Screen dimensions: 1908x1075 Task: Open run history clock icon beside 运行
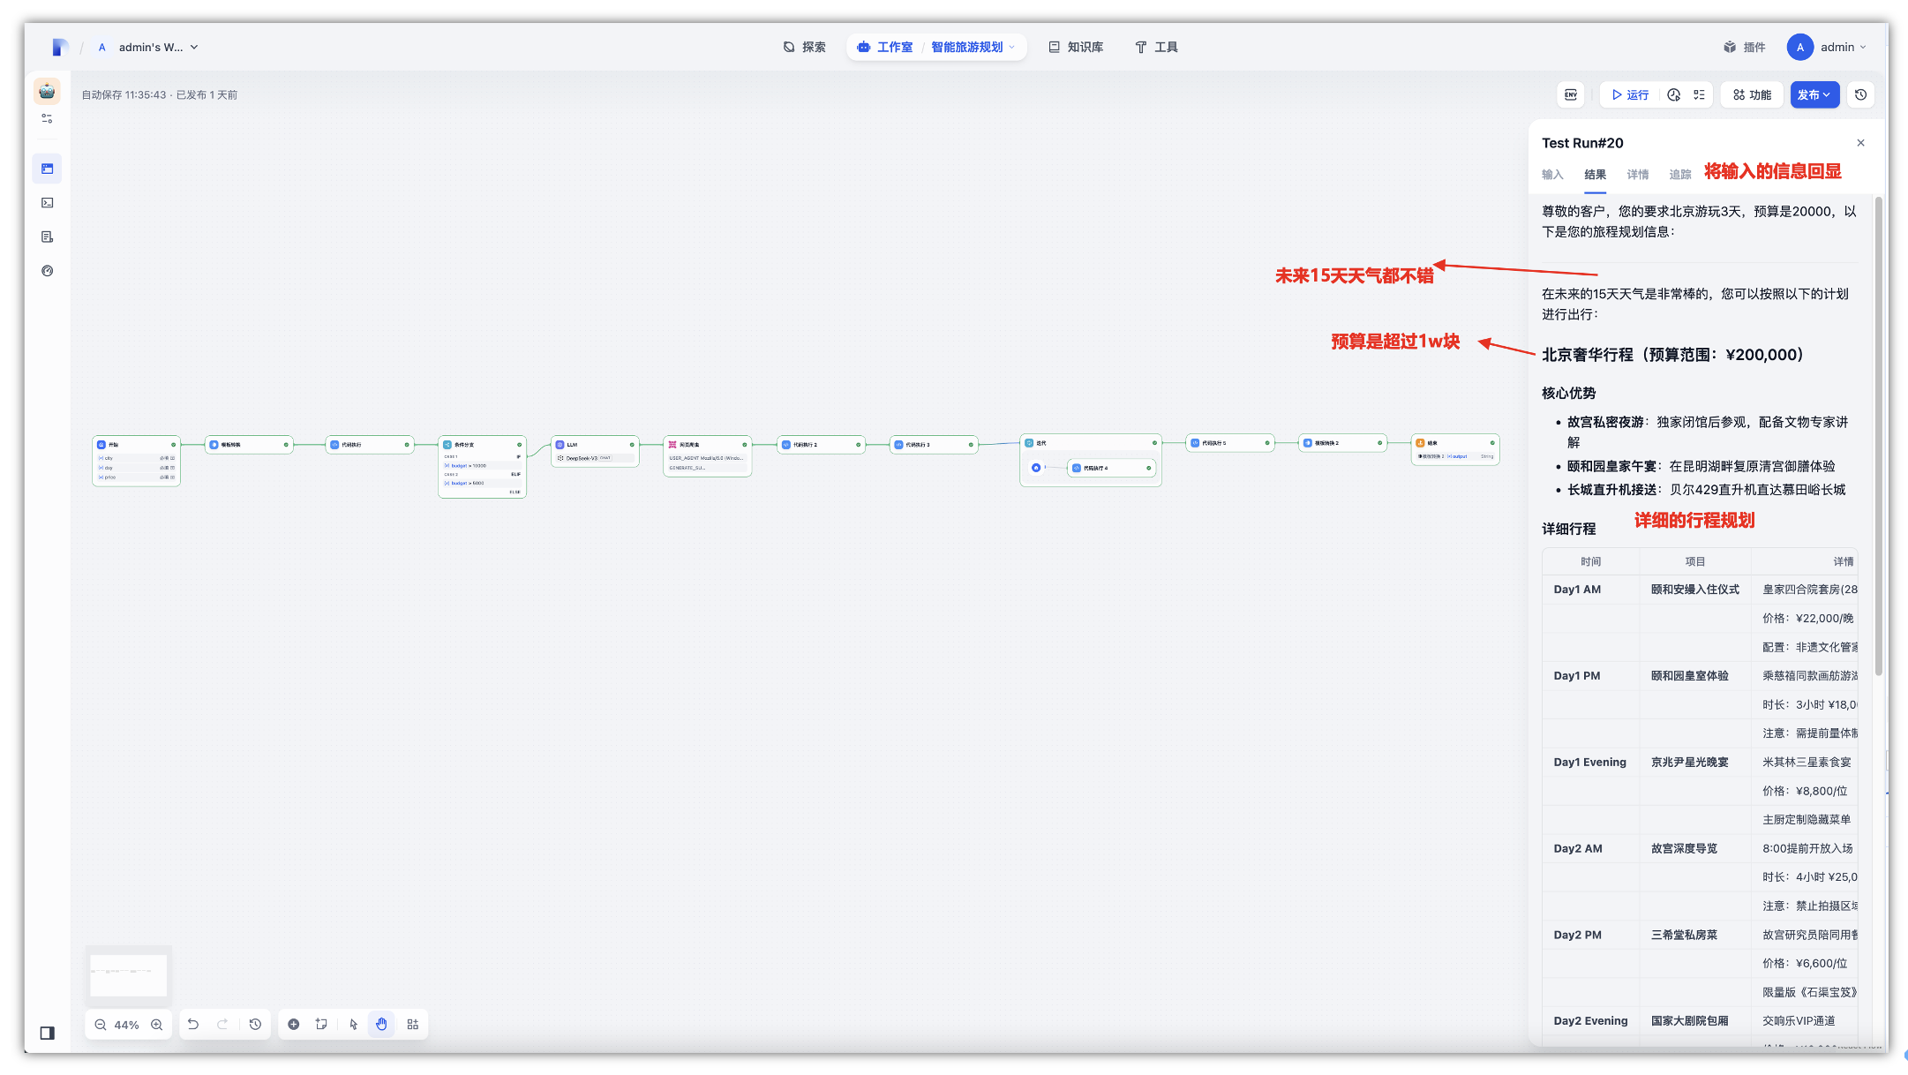(x=1674, y=94)
